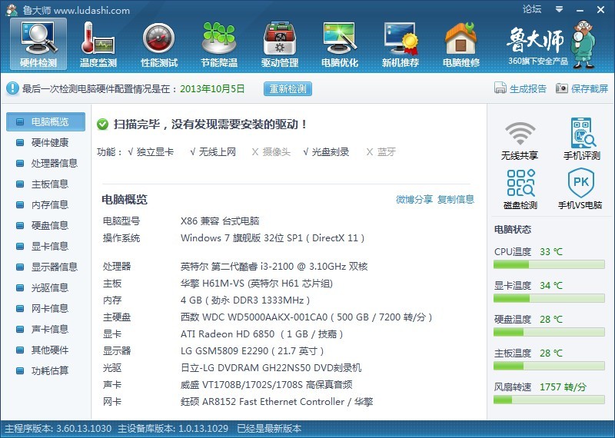Click the 生成报告 generate report link
This screenshot has width=615, height=438.
coord(520,89)
